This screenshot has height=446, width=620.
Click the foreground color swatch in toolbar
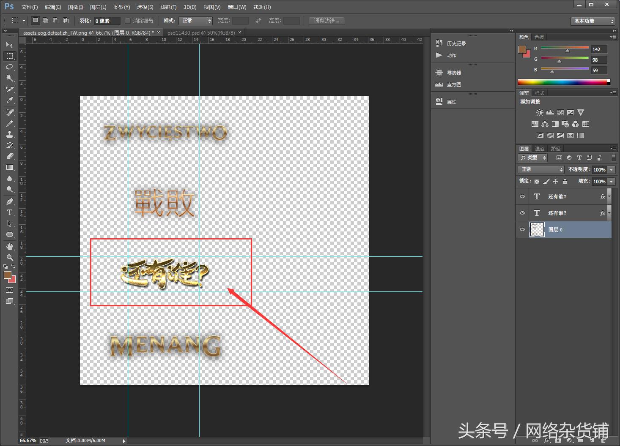coord(7,275)
